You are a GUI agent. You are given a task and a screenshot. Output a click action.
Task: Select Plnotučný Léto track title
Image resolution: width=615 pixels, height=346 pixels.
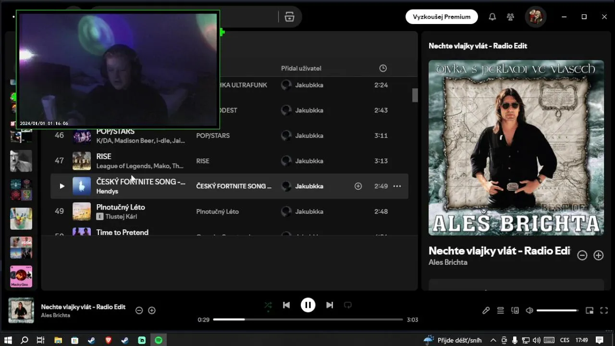(x=121, y=207)
